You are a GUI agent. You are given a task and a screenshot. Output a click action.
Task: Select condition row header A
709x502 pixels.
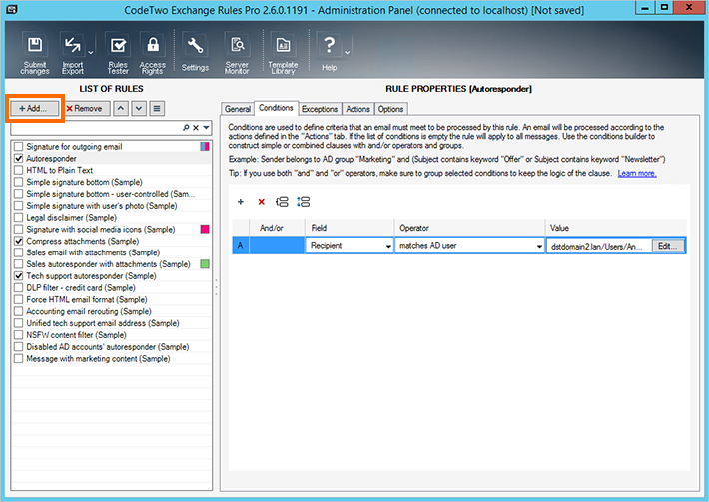240,246
